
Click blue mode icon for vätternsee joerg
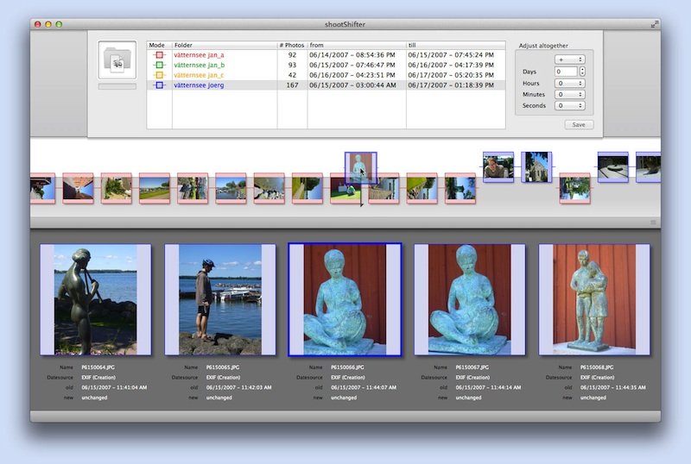pos(159,85)
